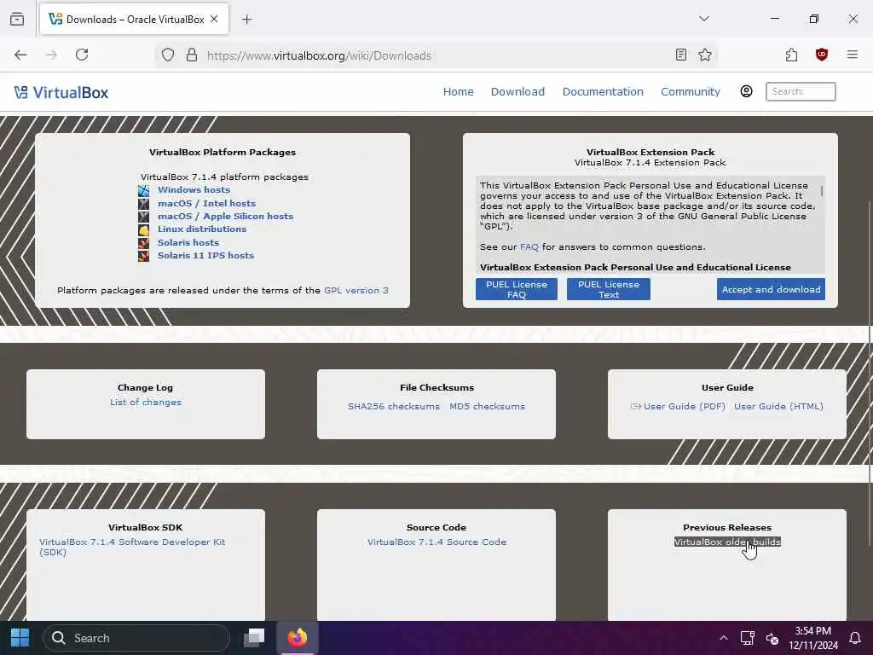Click the network display tray icon
Screen dimensions: 873x655
coord(747,638)
